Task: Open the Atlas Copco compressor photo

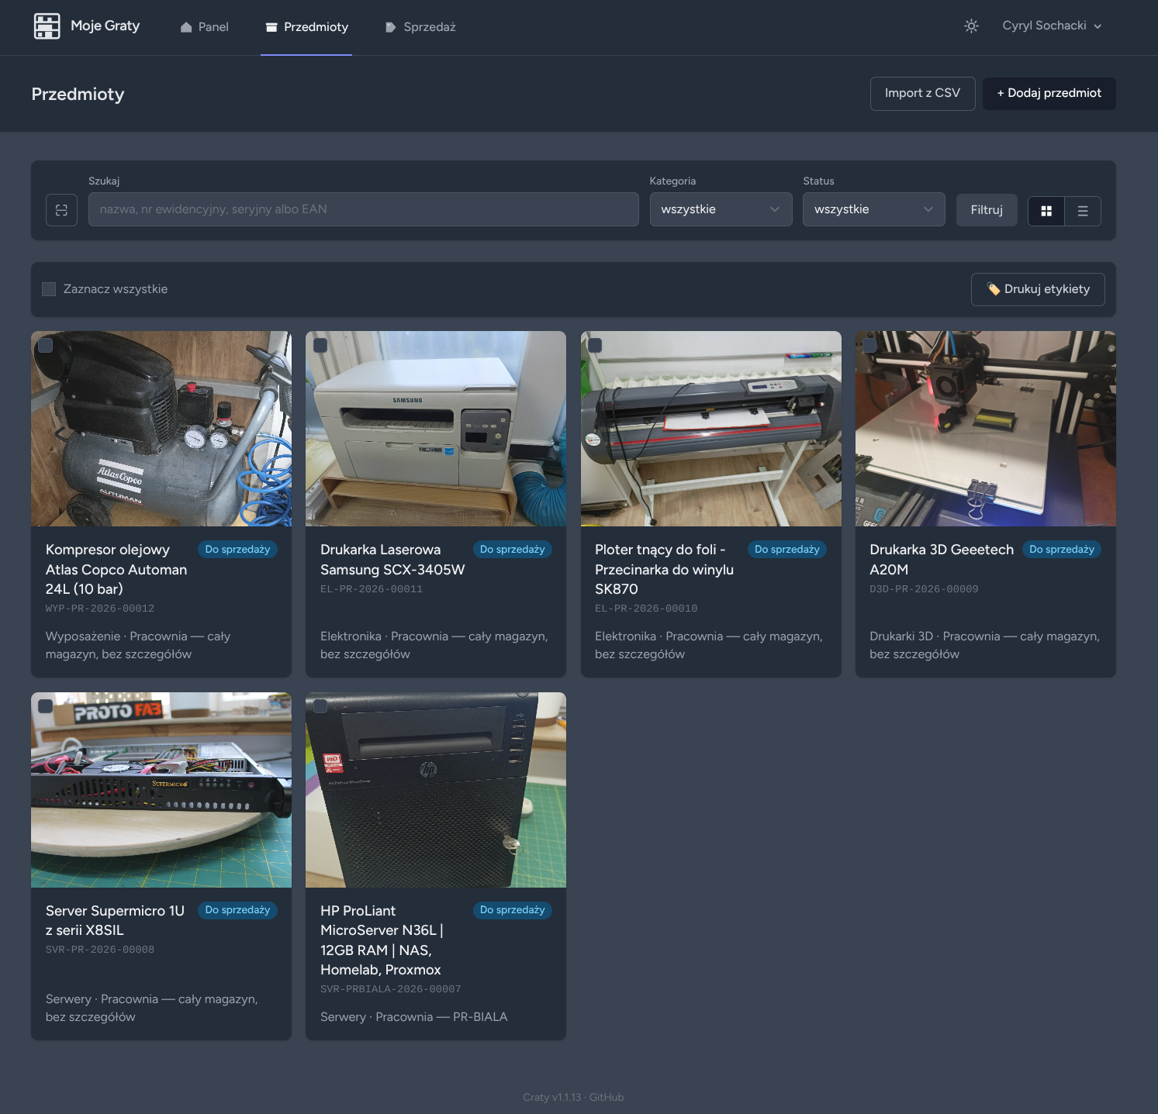Action: pos(161,429)
